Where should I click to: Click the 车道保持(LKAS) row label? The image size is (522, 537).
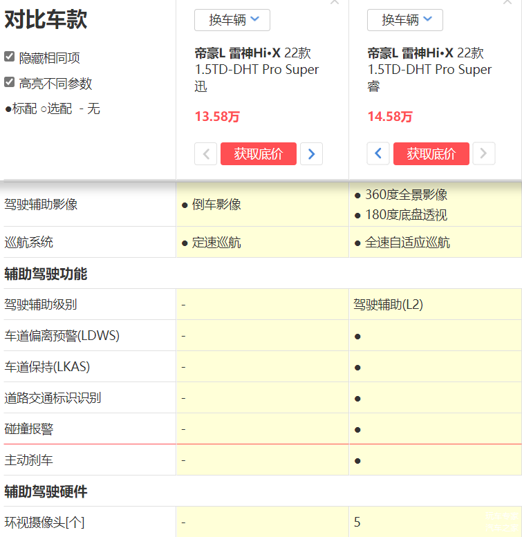[x=47, y=367]
